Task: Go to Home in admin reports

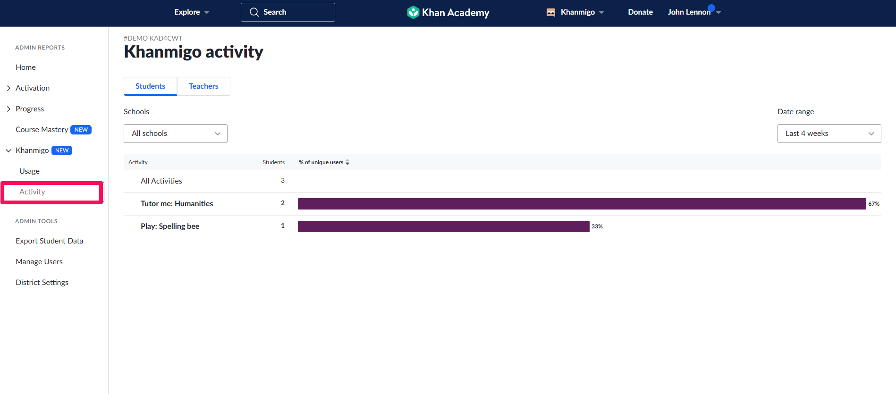Action: (25, 67)
